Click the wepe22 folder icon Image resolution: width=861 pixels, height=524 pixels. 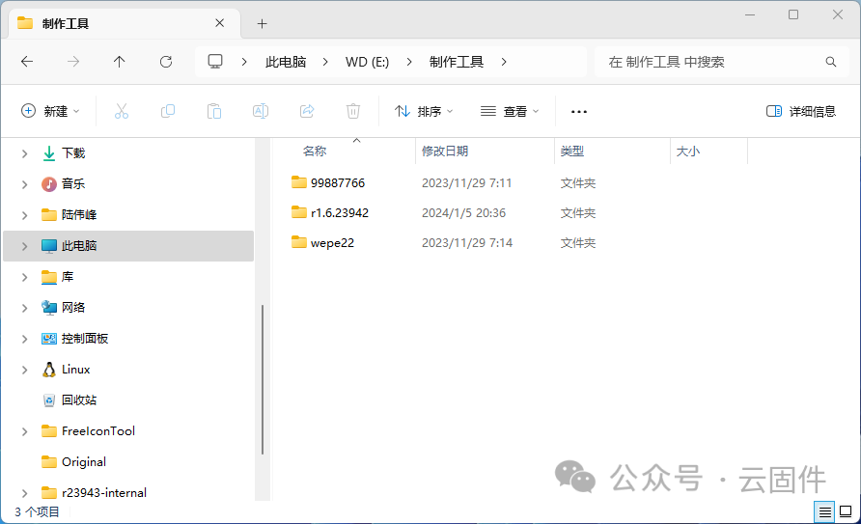click(x=299, y=242)
